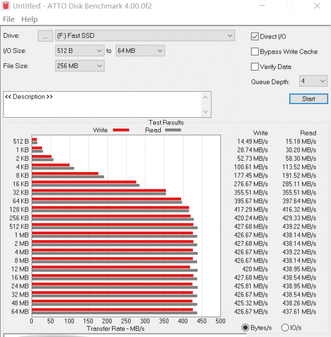The image size is (331, 337).
Task: Click the write value 100.61 MB/s
Action: pyautogui.click(x=251, y=167)
